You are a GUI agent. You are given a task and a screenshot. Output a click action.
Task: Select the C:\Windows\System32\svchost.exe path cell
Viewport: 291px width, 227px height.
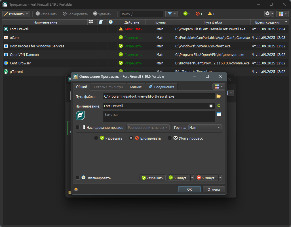coord(203,46)
